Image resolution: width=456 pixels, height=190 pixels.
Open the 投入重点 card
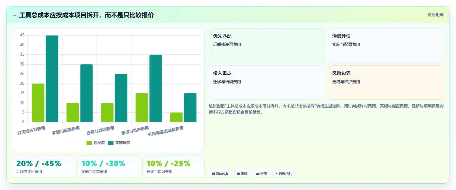pos(267,83)
